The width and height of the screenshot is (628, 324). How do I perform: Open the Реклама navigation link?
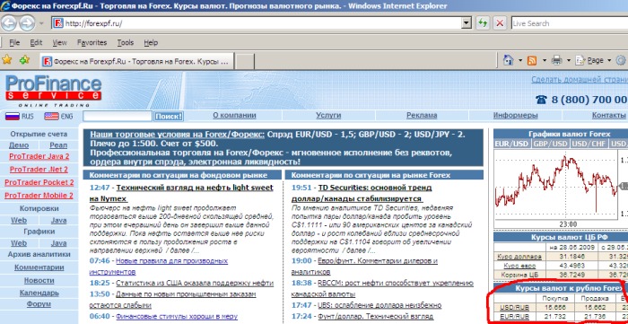click(422, 116)
